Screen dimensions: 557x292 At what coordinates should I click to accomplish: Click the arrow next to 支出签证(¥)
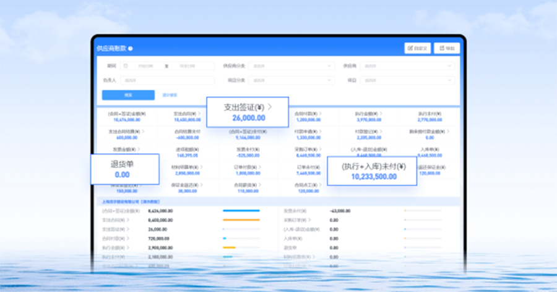(x=269, y=107)
